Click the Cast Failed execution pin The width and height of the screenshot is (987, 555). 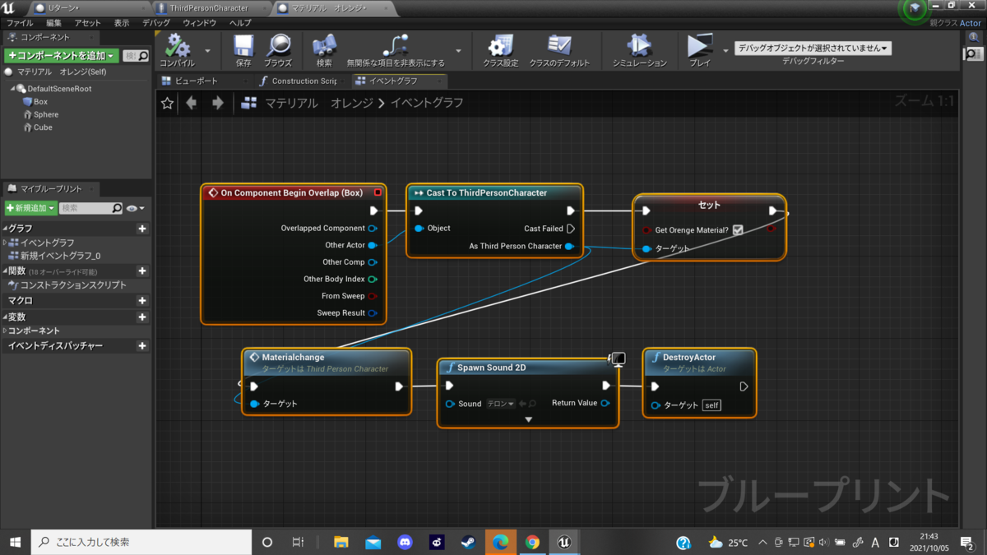coord(571,229)
